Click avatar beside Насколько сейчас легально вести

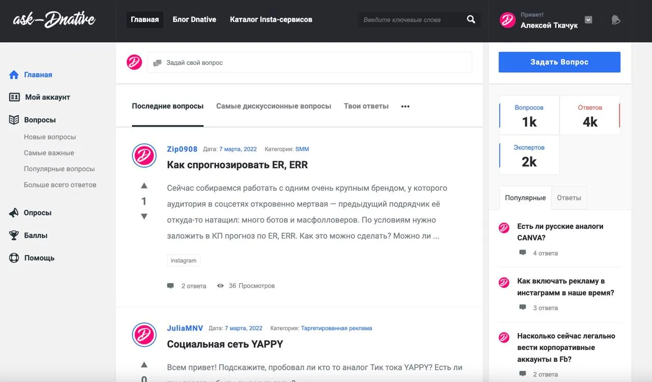coord(504,337)
